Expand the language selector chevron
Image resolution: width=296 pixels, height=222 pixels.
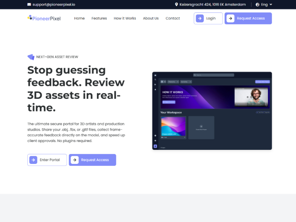(x=271, y=4)
